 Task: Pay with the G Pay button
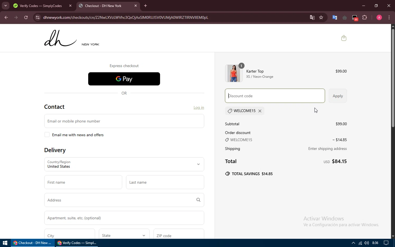pyautogui.click(x=124, y=79)
